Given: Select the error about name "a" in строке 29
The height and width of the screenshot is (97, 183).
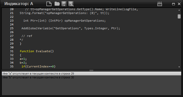Looking at the screenshot, I should (x=91, y=74).
